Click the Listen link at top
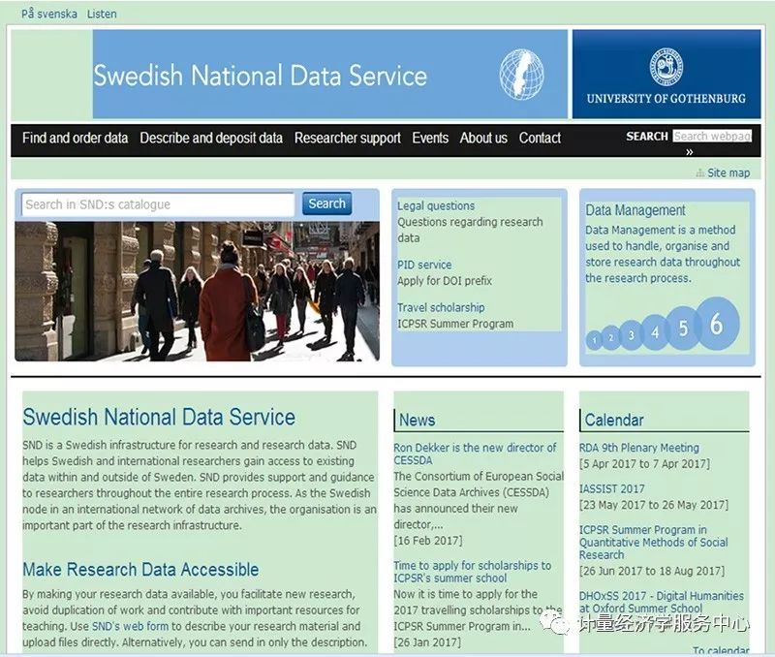This screenshot has width=775, height=657. click(102, 14)
